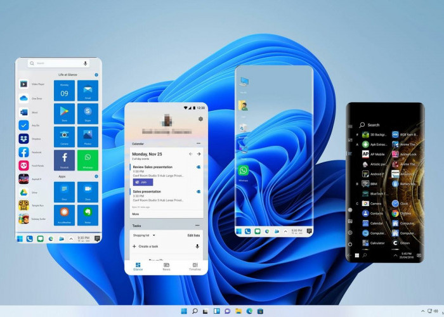
Task: Expand tray chevron in black phone taskbar
Action: pyautogui.click(x=395, y=256)
